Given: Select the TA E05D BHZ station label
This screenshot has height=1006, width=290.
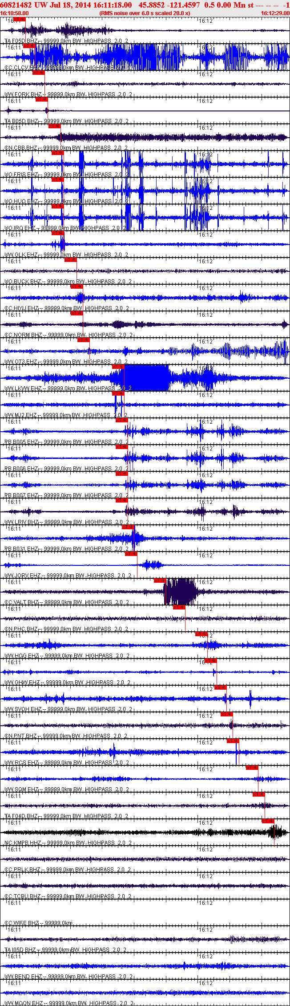Looking at the screenshot, I should pos(21,41).
